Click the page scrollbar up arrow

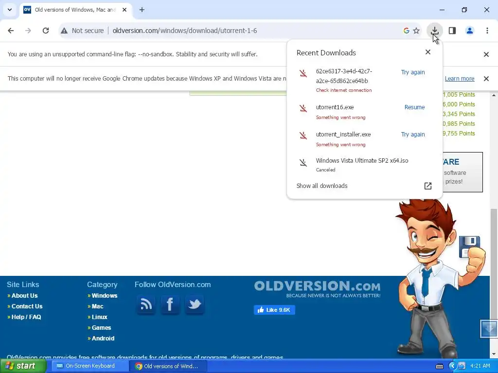494,95
